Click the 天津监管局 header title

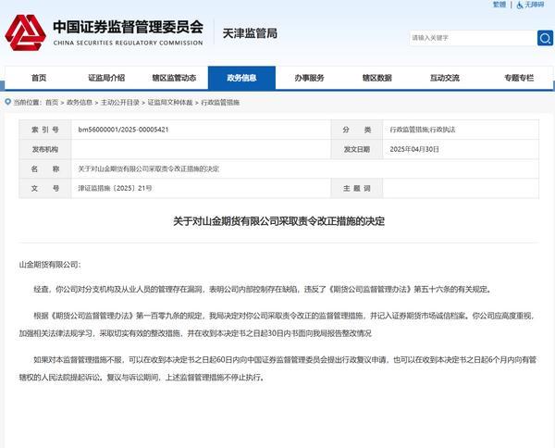250,33
